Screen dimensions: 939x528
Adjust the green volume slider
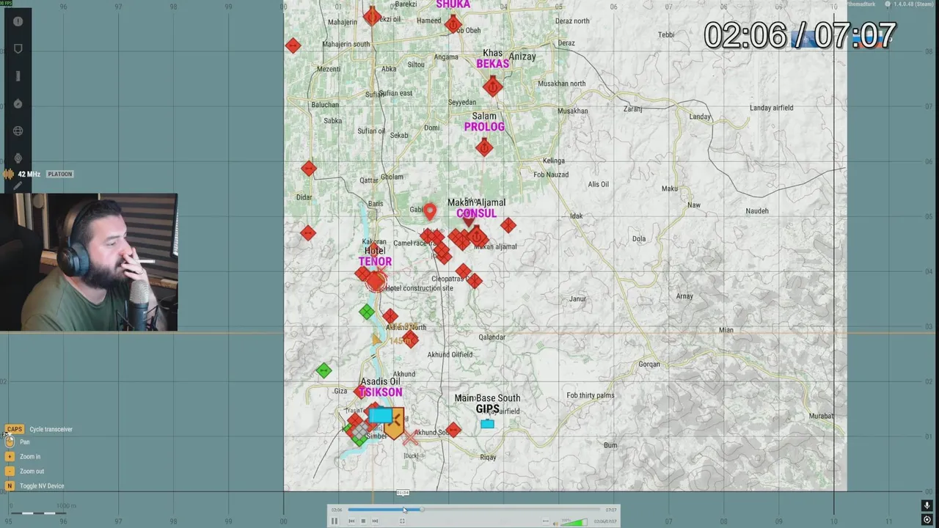574,522
